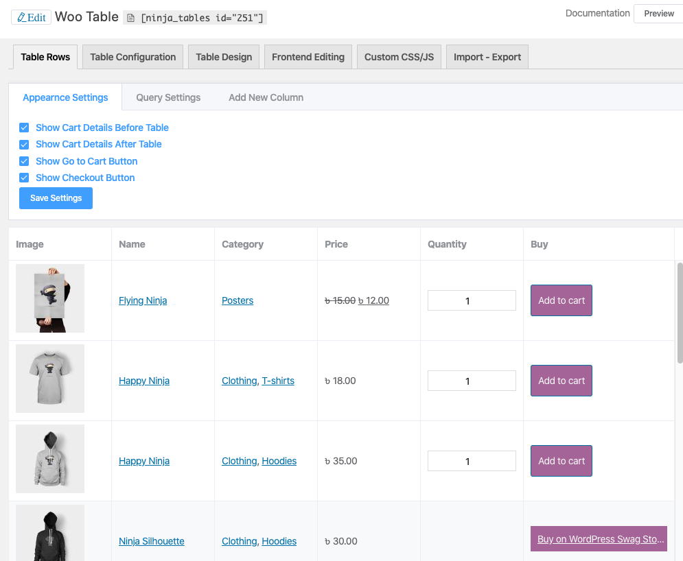Click the Flying Ninja quantity field
Screen dimensions: 683x561
pyautogui.click(x=472, y=300)
